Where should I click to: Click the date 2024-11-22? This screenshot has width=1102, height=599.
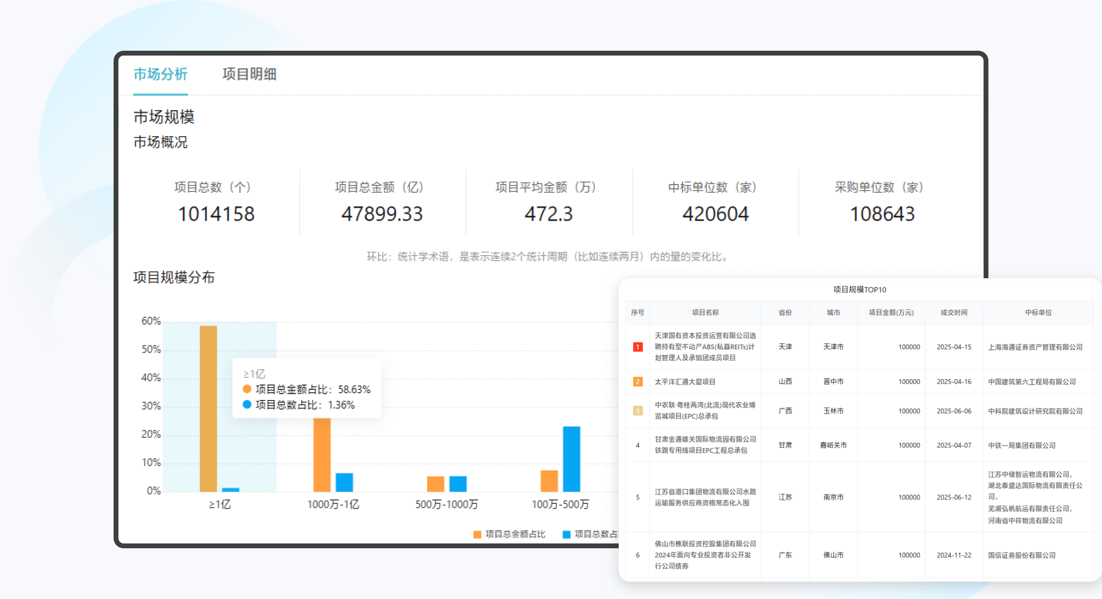pos(954,555)
